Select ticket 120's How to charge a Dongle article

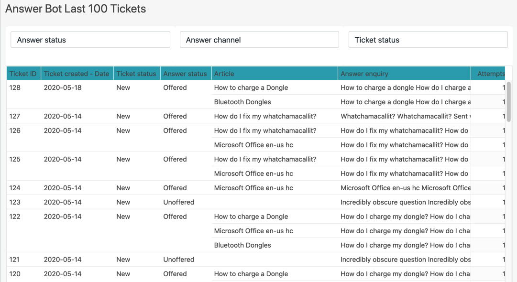(x=251, y=274)
